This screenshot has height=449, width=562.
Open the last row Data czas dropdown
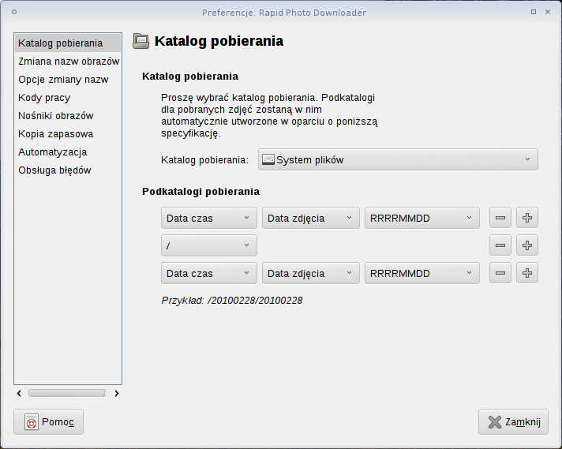pos(209,273)
